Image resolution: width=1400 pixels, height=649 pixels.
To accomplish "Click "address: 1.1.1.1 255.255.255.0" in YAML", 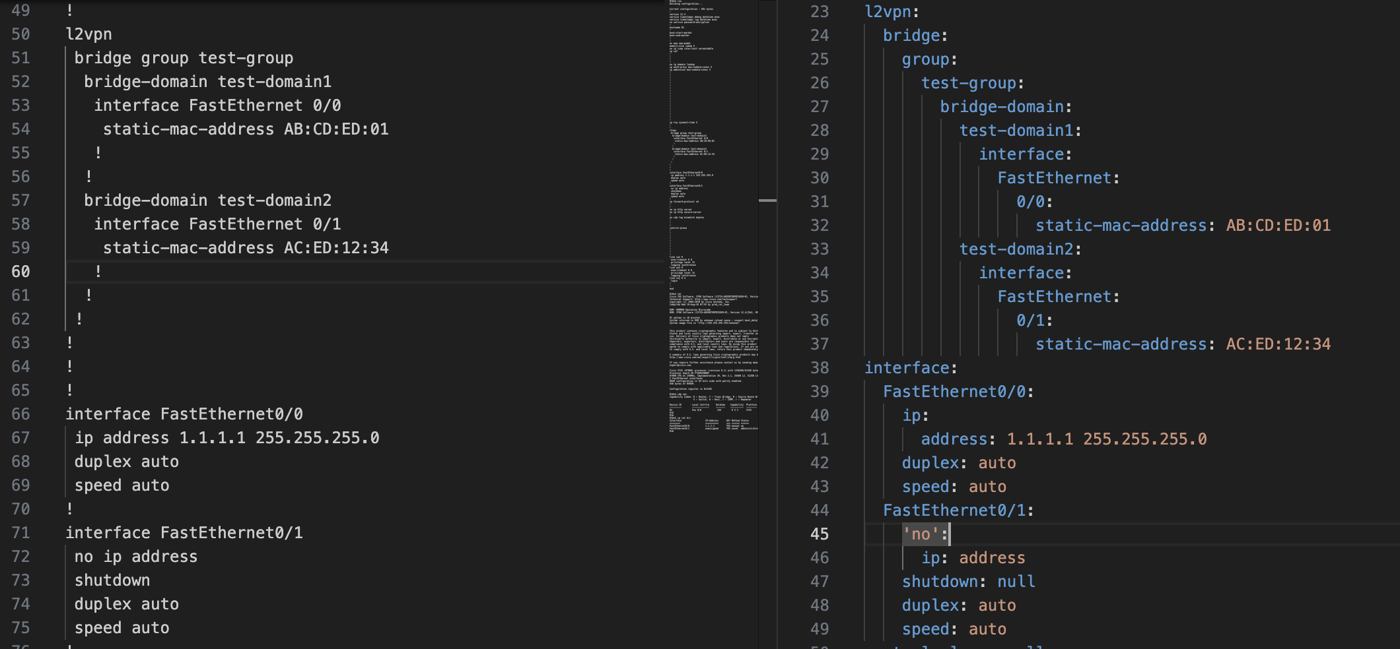I will pyautogui.click(x=1063, y=438).
